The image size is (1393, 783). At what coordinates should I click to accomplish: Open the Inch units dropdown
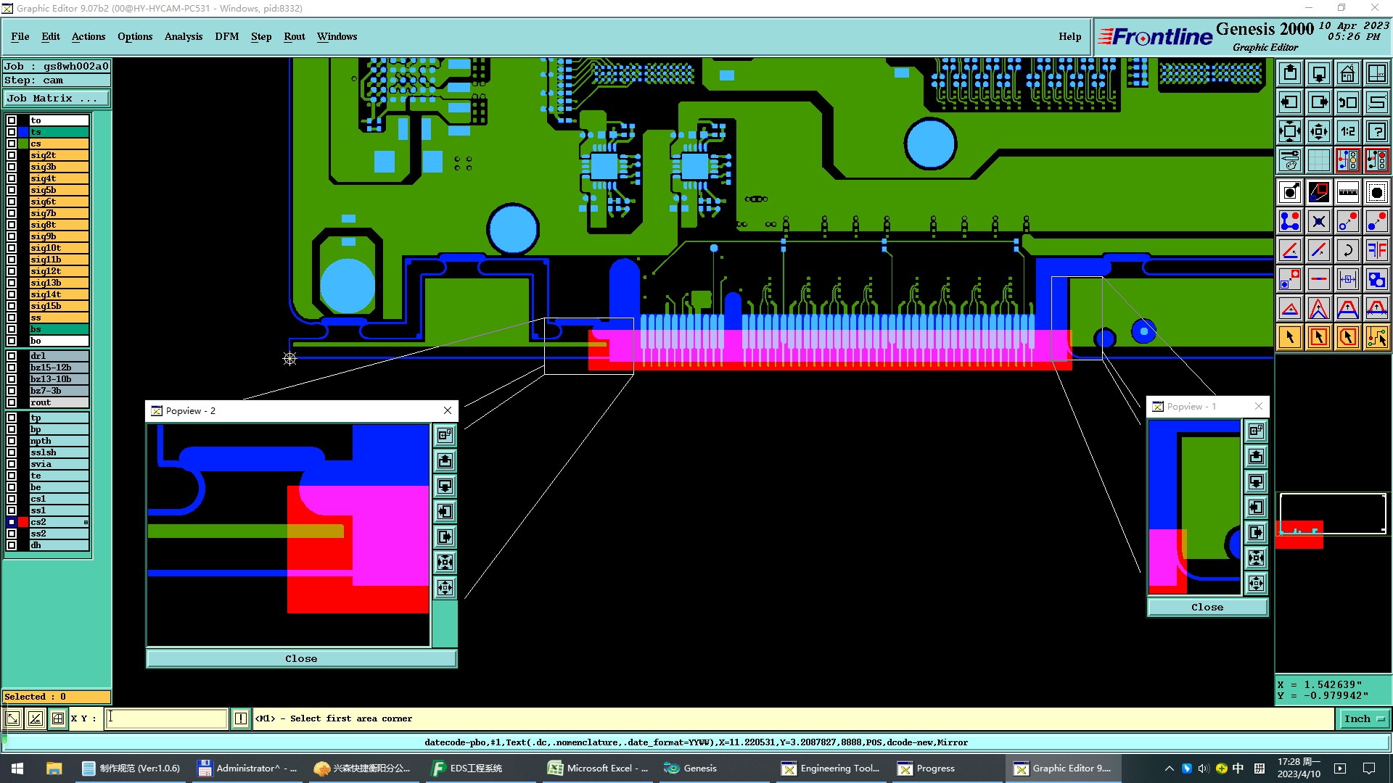point(1364,718)
